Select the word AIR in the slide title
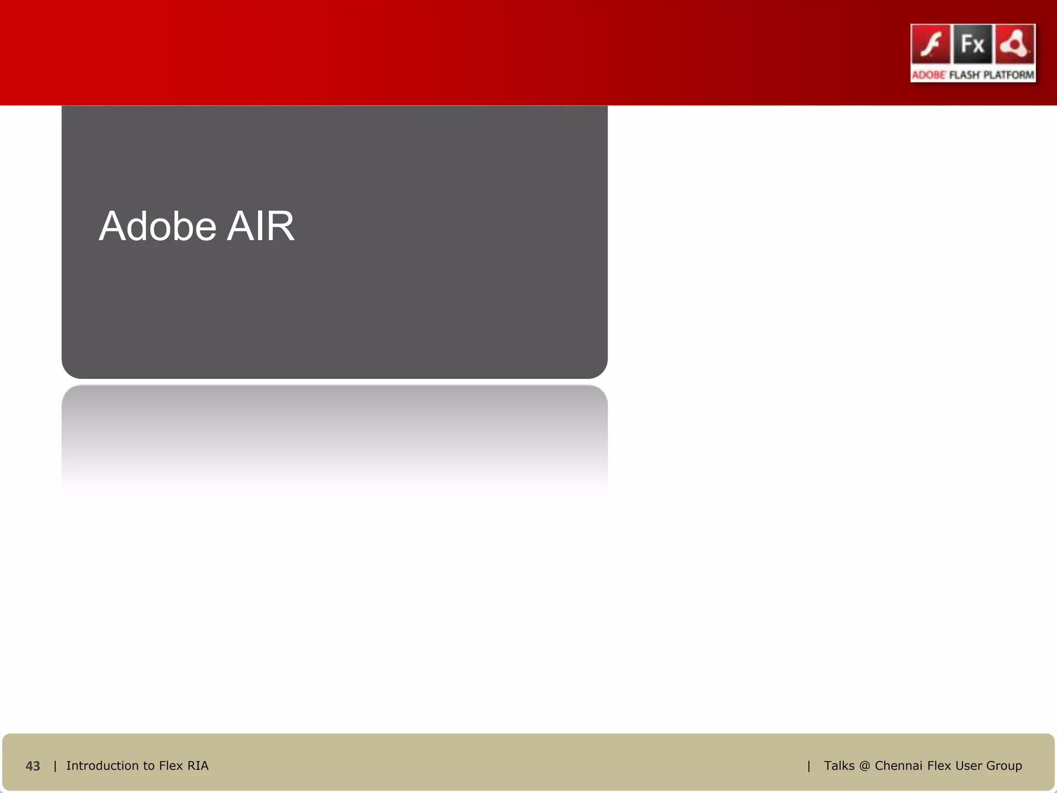The width and height of the screenshot is (1057, 793). [261, 226]
